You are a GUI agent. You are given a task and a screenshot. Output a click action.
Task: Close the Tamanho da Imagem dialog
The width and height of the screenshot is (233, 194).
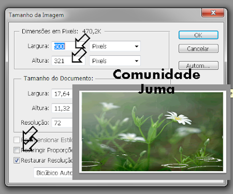[213, 12]
